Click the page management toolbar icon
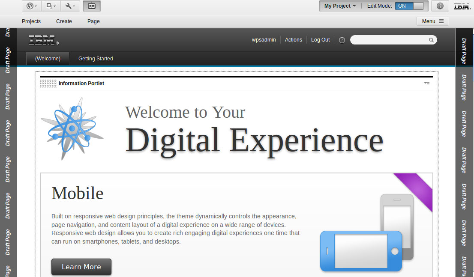The width and height of the screenshot is (474, 277). tap(48, 6)
